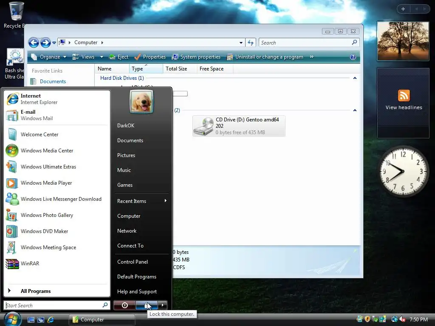Click the Refresh button in address bar
This screenshot has height=326, width=435.
click(x=251, y=43)
